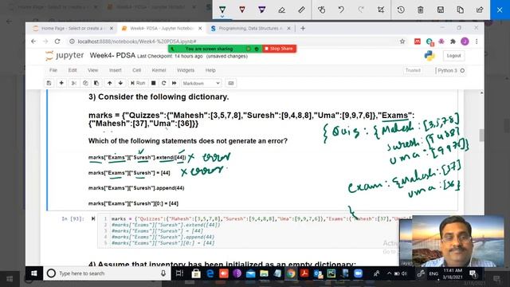This screenshot has width=510, height=287.
Task: Click the Jupyter logo
Action: tap(65, 56)
